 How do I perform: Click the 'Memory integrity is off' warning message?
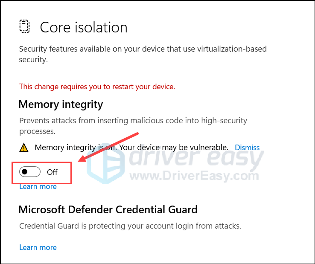tap(131, 148)
